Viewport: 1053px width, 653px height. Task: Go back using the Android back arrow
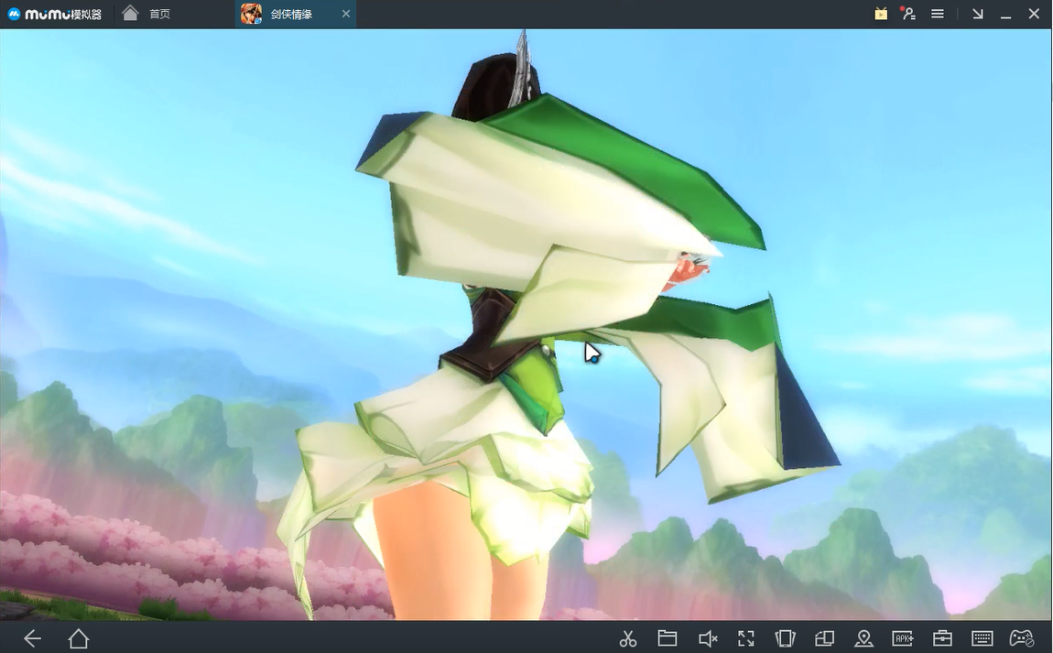(32, 638)
